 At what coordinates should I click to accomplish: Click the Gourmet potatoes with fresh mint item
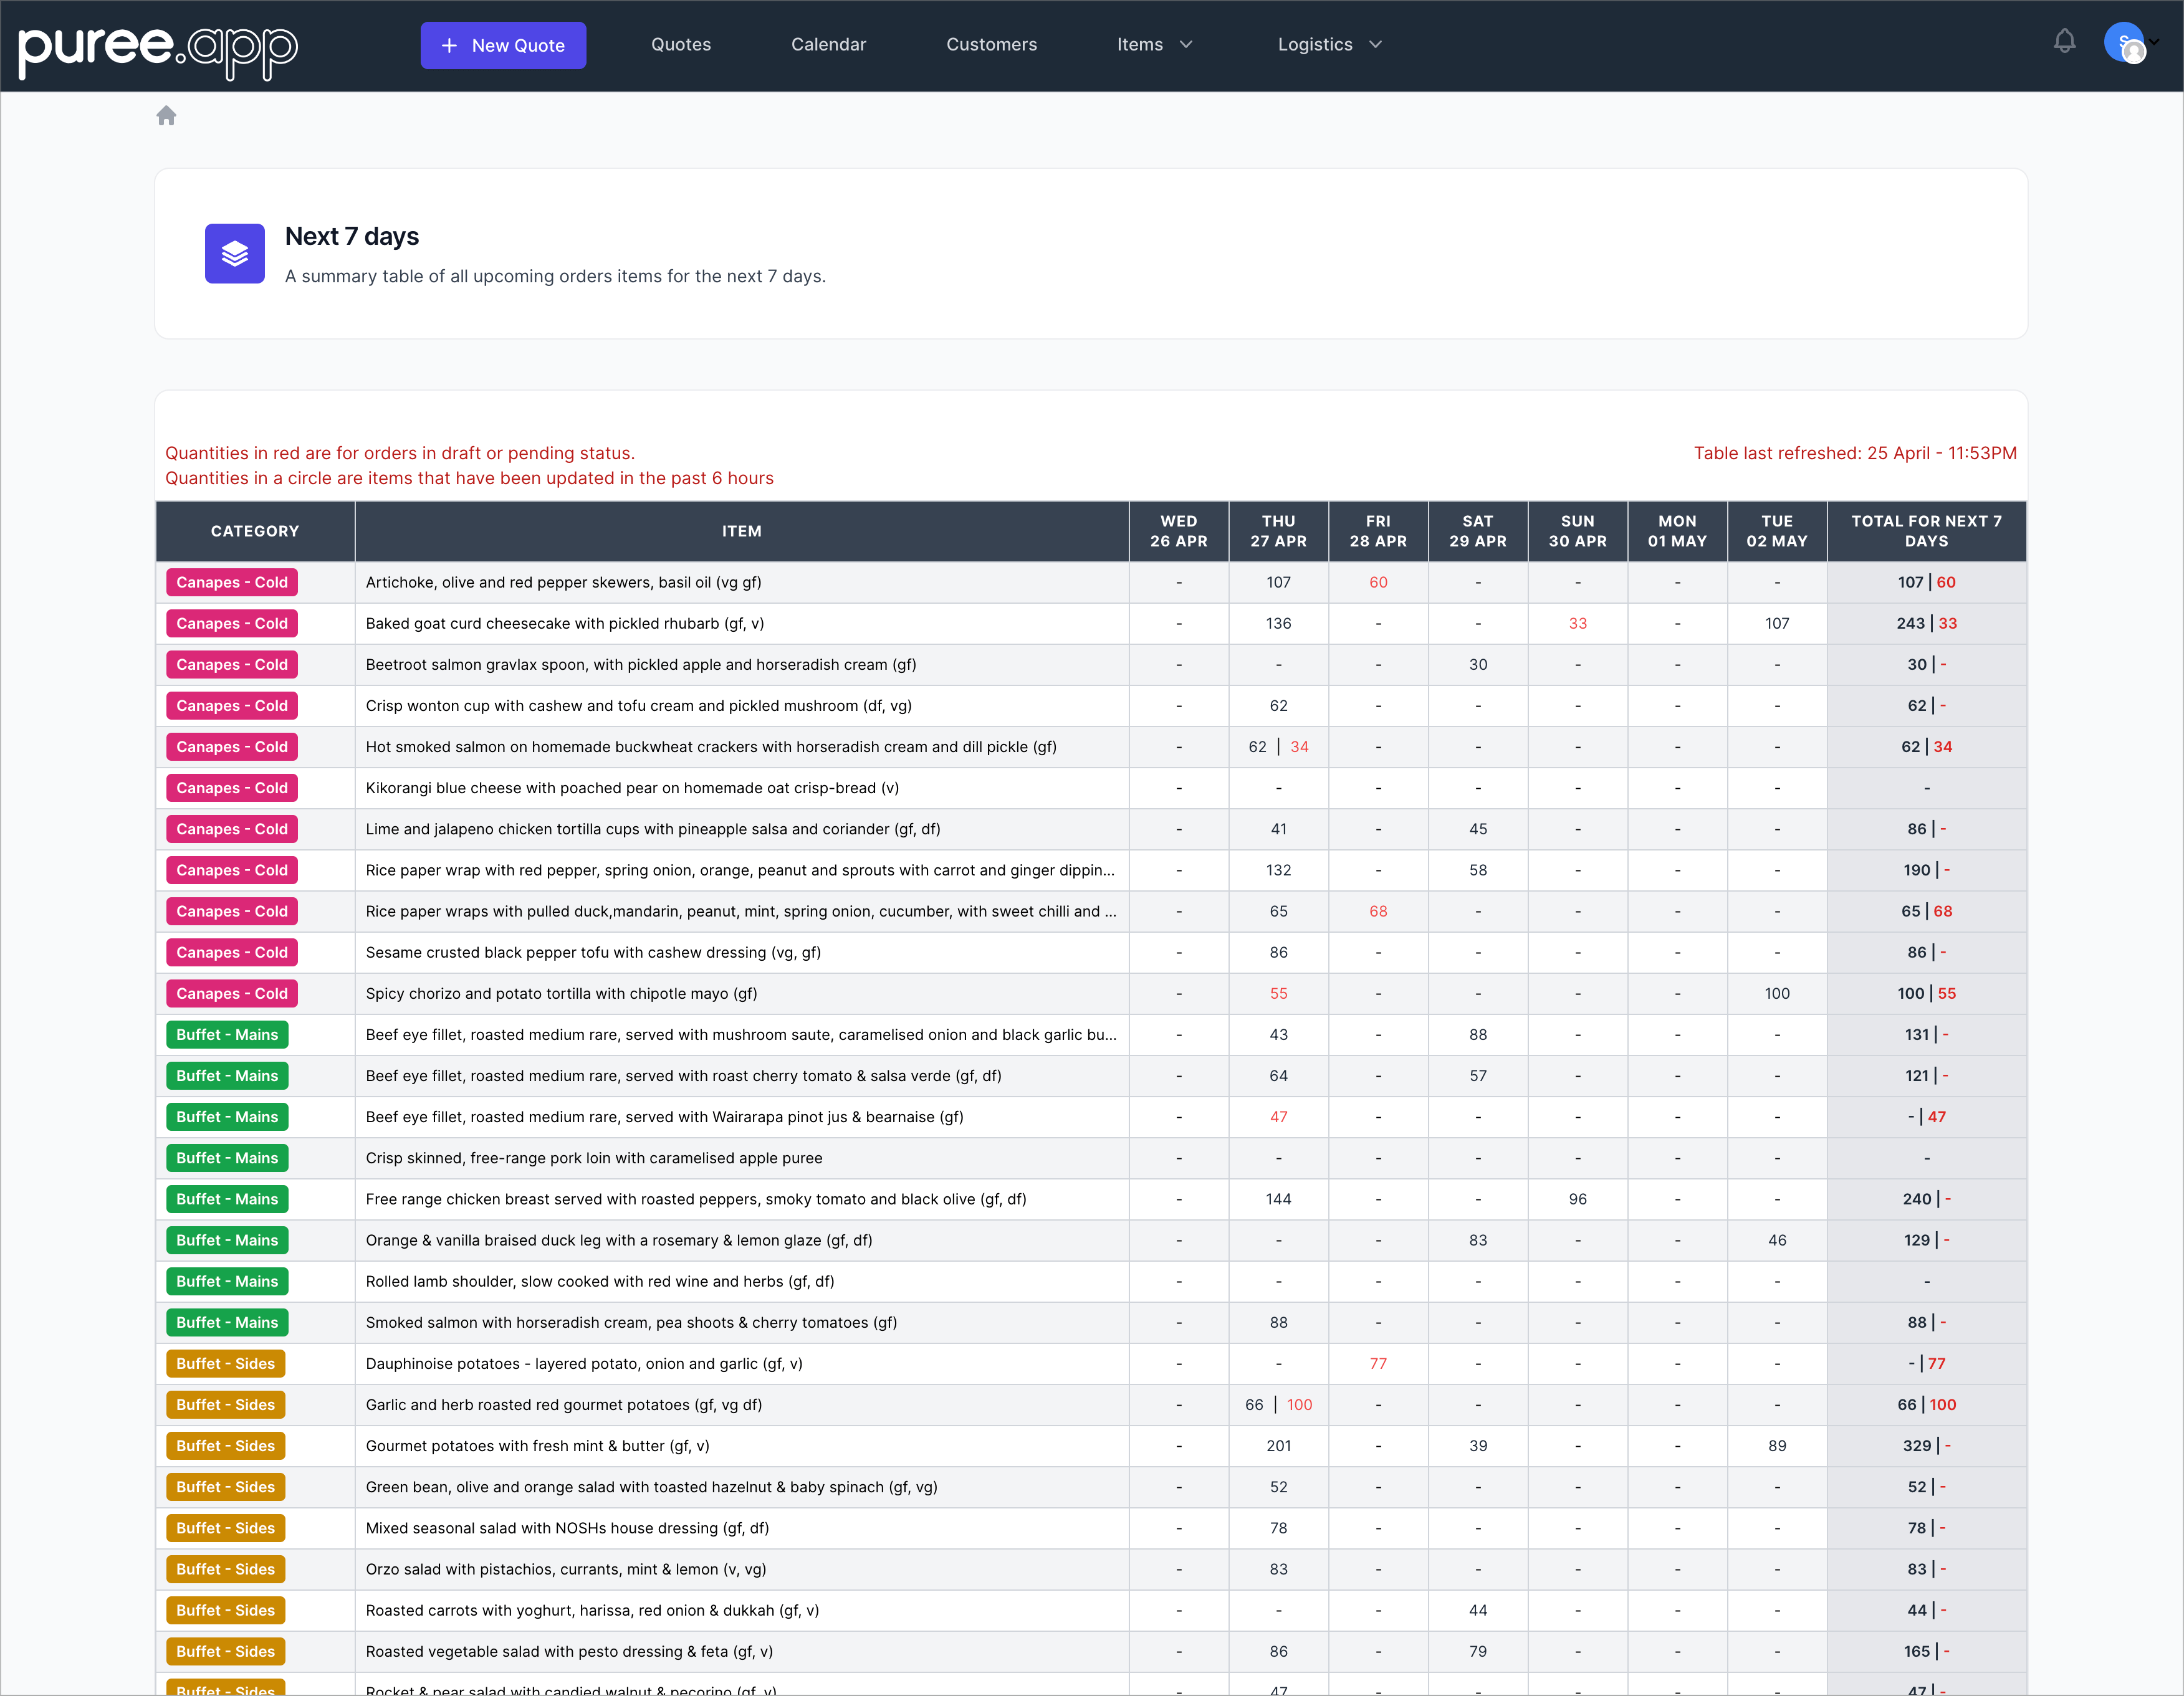pos(537,1446)
